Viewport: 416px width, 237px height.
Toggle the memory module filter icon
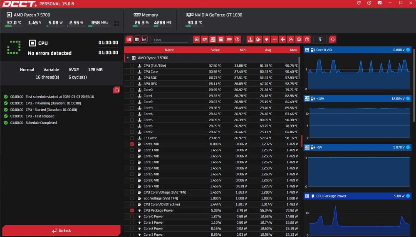[x=229, y=40]
